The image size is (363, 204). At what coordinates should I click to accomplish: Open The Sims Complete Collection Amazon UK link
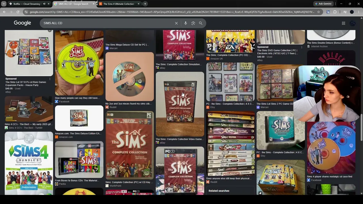tap(229, 55)
